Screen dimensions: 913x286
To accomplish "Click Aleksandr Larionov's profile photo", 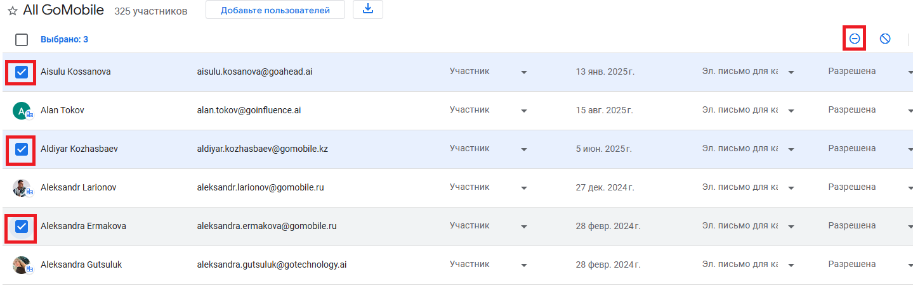I will click(x=22, y=188).
